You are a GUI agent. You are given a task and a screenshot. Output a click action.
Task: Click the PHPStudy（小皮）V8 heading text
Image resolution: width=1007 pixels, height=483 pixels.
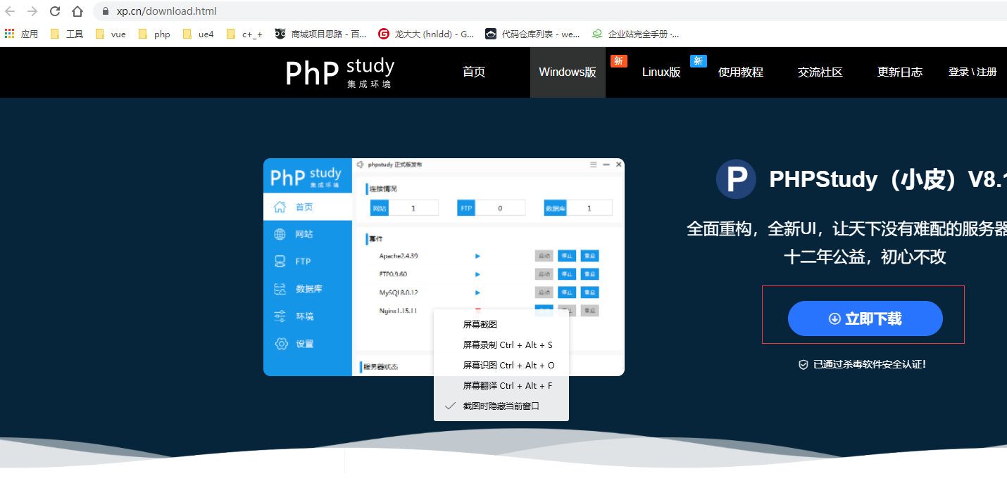tap(888, 179)
